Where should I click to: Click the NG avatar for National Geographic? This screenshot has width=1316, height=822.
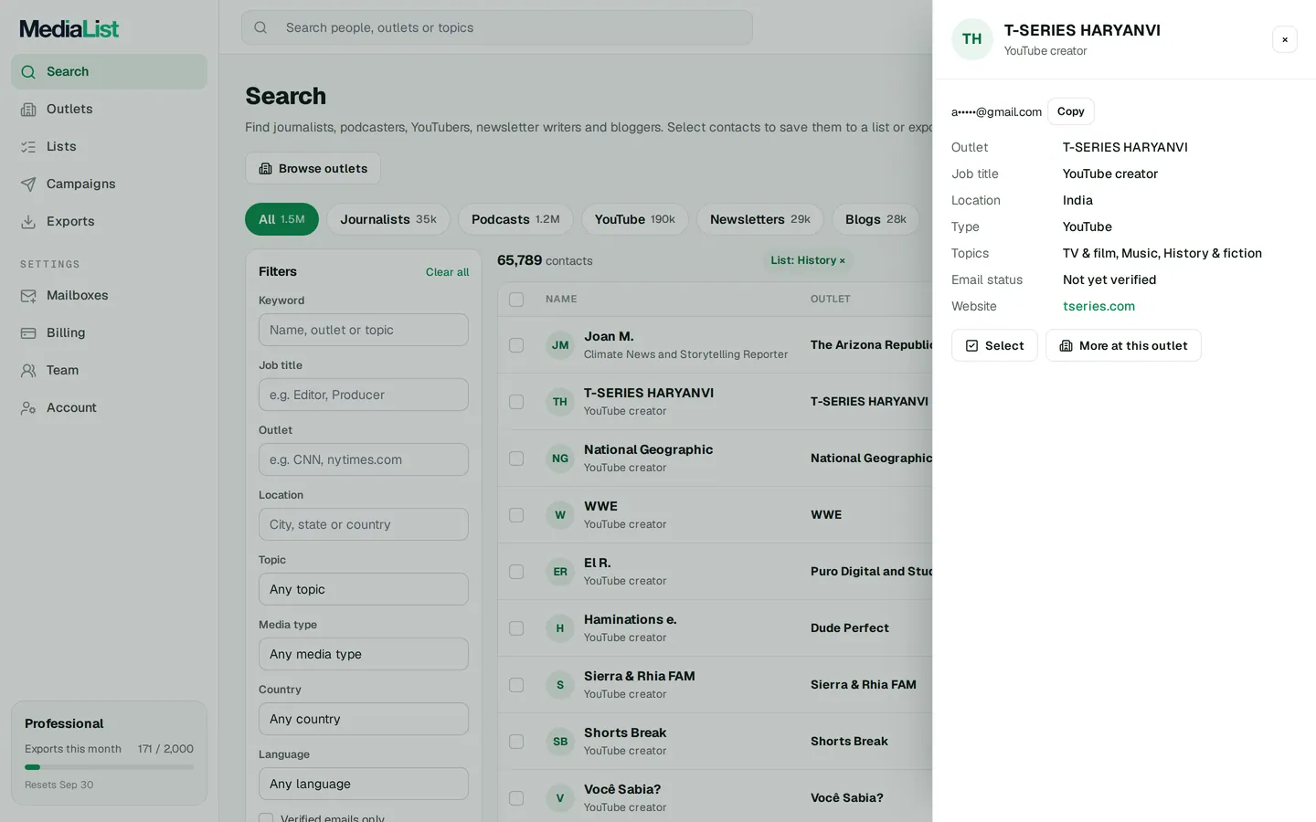[x=560, y=458]
